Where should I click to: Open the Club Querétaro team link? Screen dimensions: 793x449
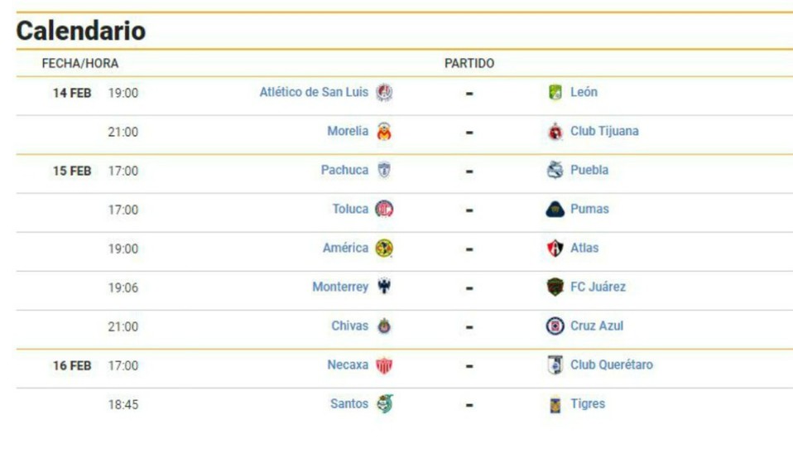(x=612, y=365)
